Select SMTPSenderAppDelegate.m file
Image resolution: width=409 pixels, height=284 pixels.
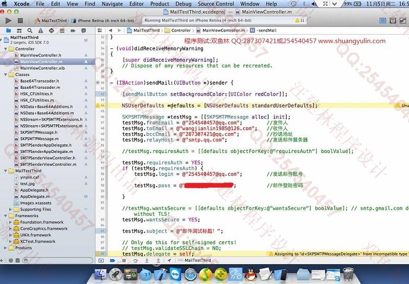coord(47,151)
